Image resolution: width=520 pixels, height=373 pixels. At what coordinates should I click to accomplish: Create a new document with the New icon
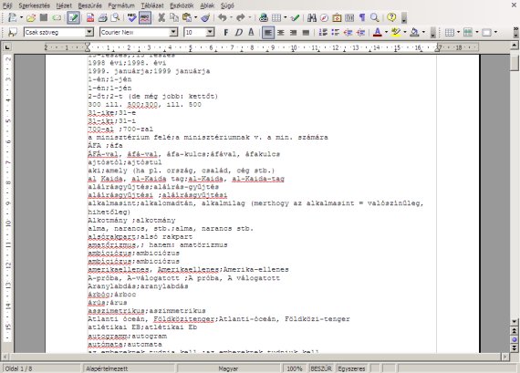coord(12,17)
